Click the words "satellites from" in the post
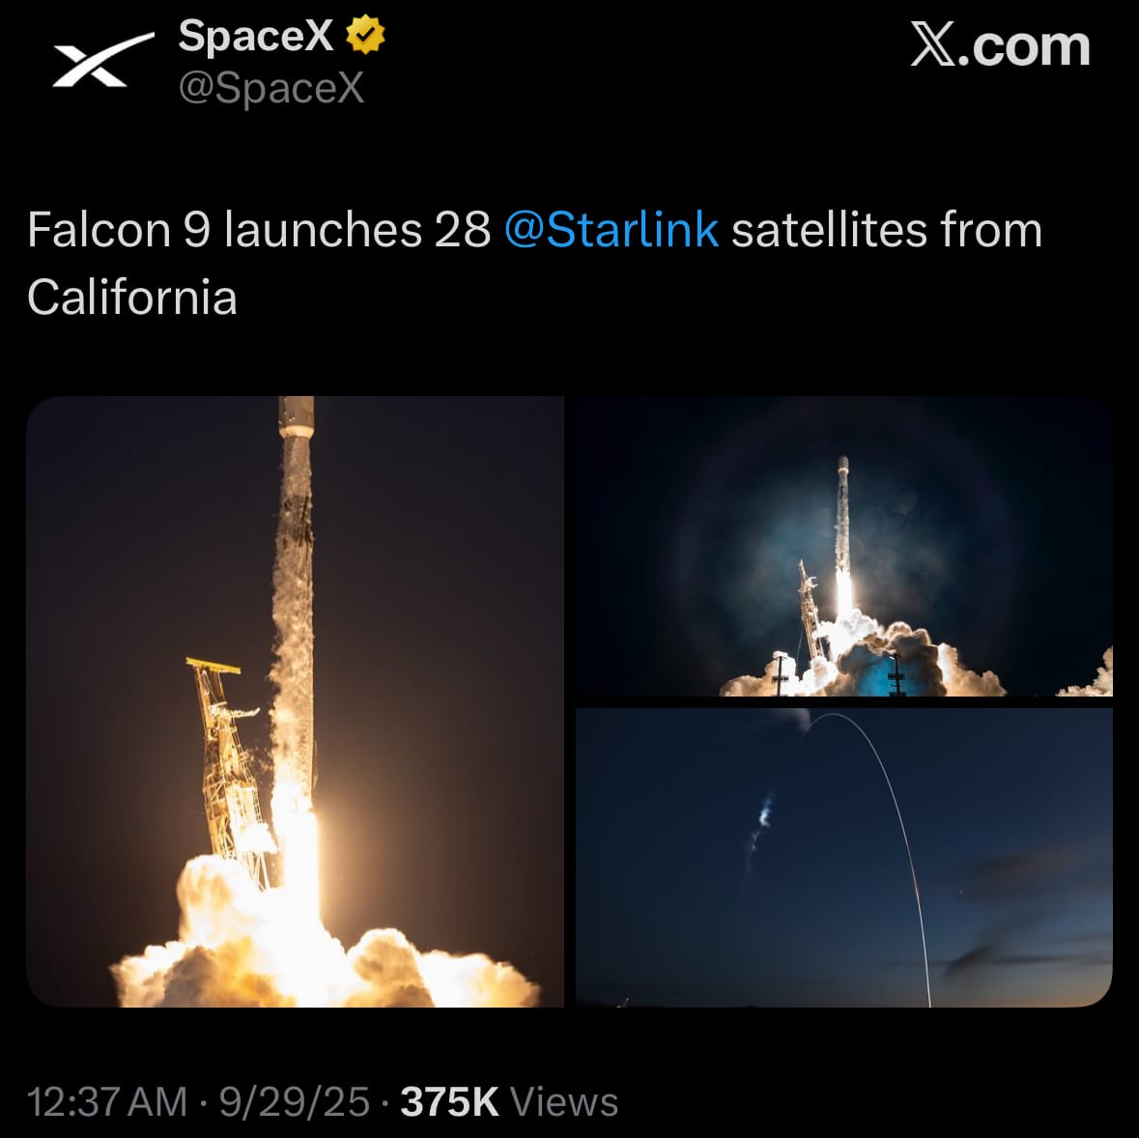 (x=886, y=231)
